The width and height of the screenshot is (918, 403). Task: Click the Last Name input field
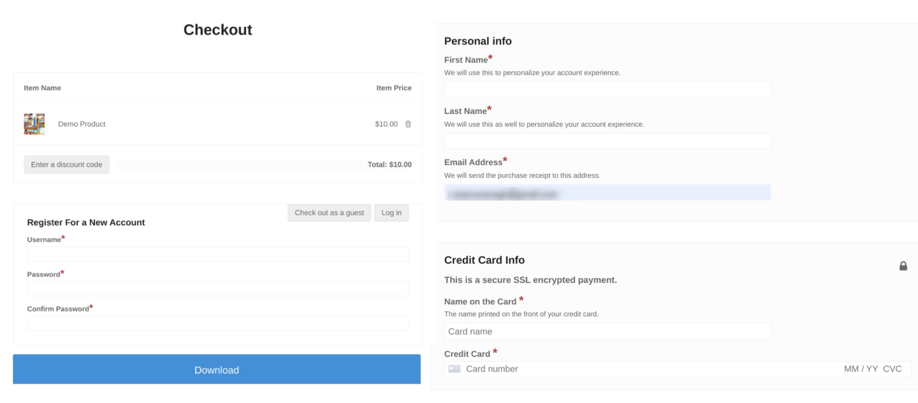tap(608, 140)
